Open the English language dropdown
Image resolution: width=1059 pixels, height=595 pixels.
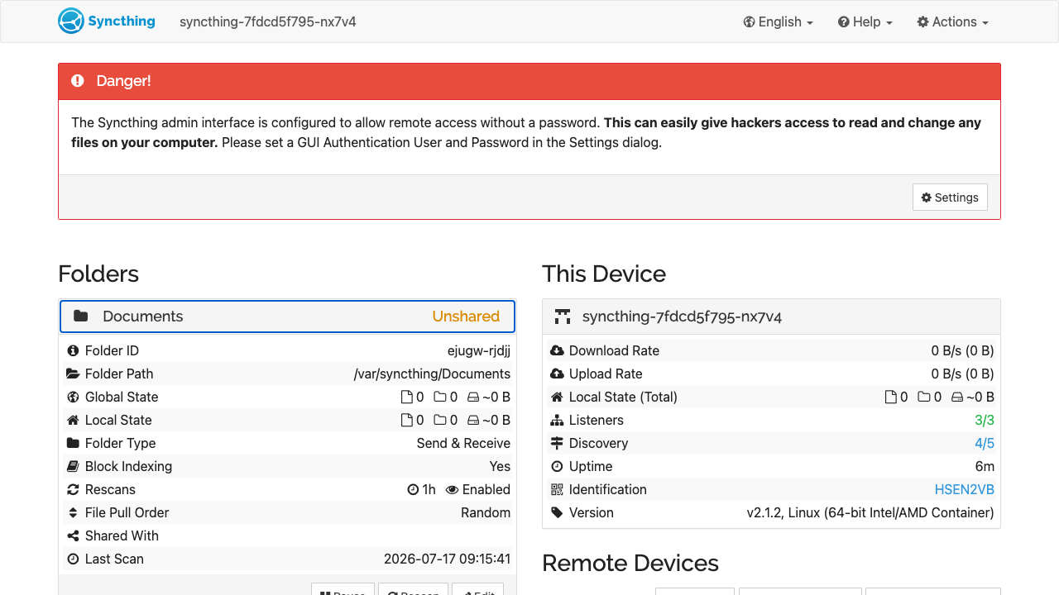pyautogui.click(x=778, y=22)
